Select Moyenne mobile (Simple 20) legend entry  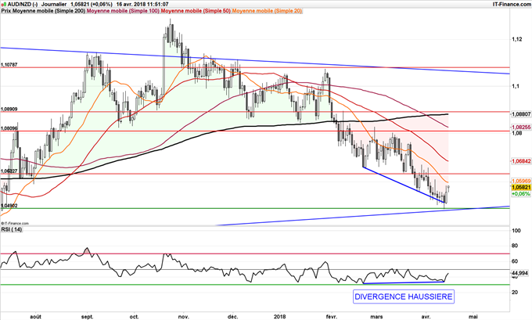[267, 11]
